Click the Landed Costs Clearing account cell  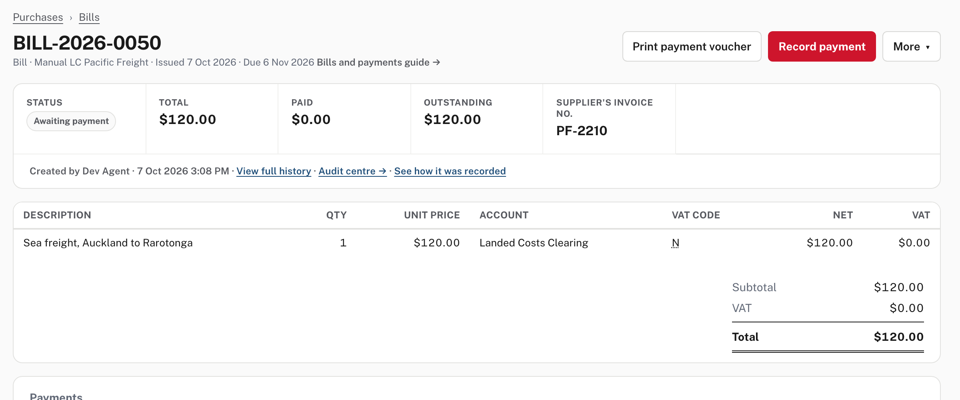coord(534,243)
